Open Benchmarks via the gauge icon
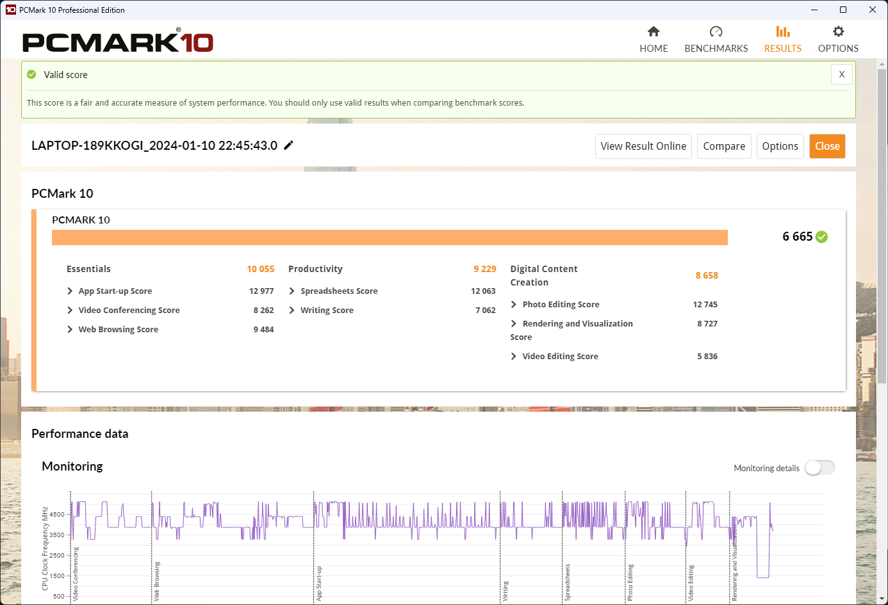The image size is (888, 605). (716, 32)
